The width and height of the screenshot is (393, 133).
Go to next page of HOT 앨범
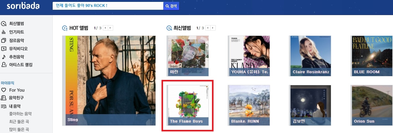110,28
